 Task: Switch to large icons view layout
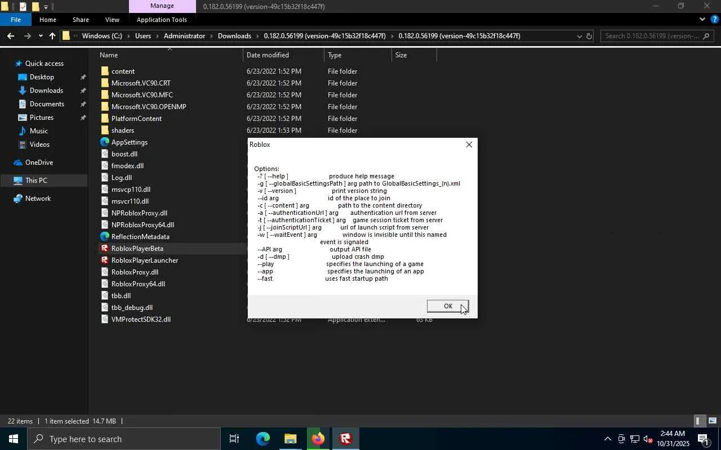tap(713, 421)
